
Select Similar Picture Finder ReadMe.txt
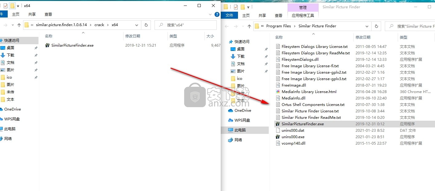[311, 118]
